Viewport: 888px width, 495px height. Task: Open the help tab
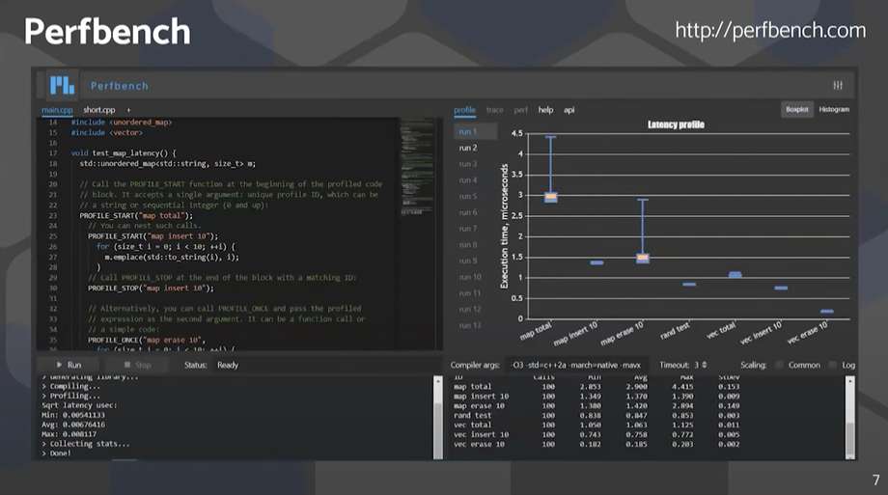coord(545,110)
